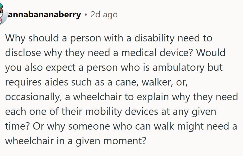Click the phrase "medical device?" in the comment
This screenshot has width=243, height=156.
pos(157,53)
